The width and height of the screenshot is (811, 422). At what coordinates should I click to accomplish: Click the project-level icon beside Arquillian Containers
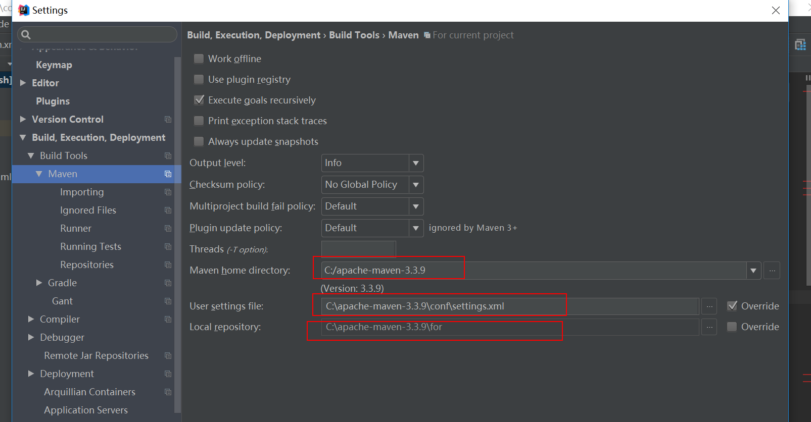click(168, 392)
